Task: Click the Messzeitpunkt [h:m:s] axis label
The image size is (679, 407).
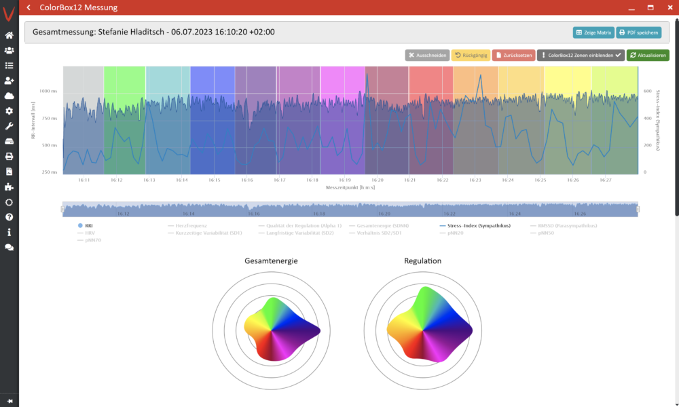Action: tap(350, 188)
